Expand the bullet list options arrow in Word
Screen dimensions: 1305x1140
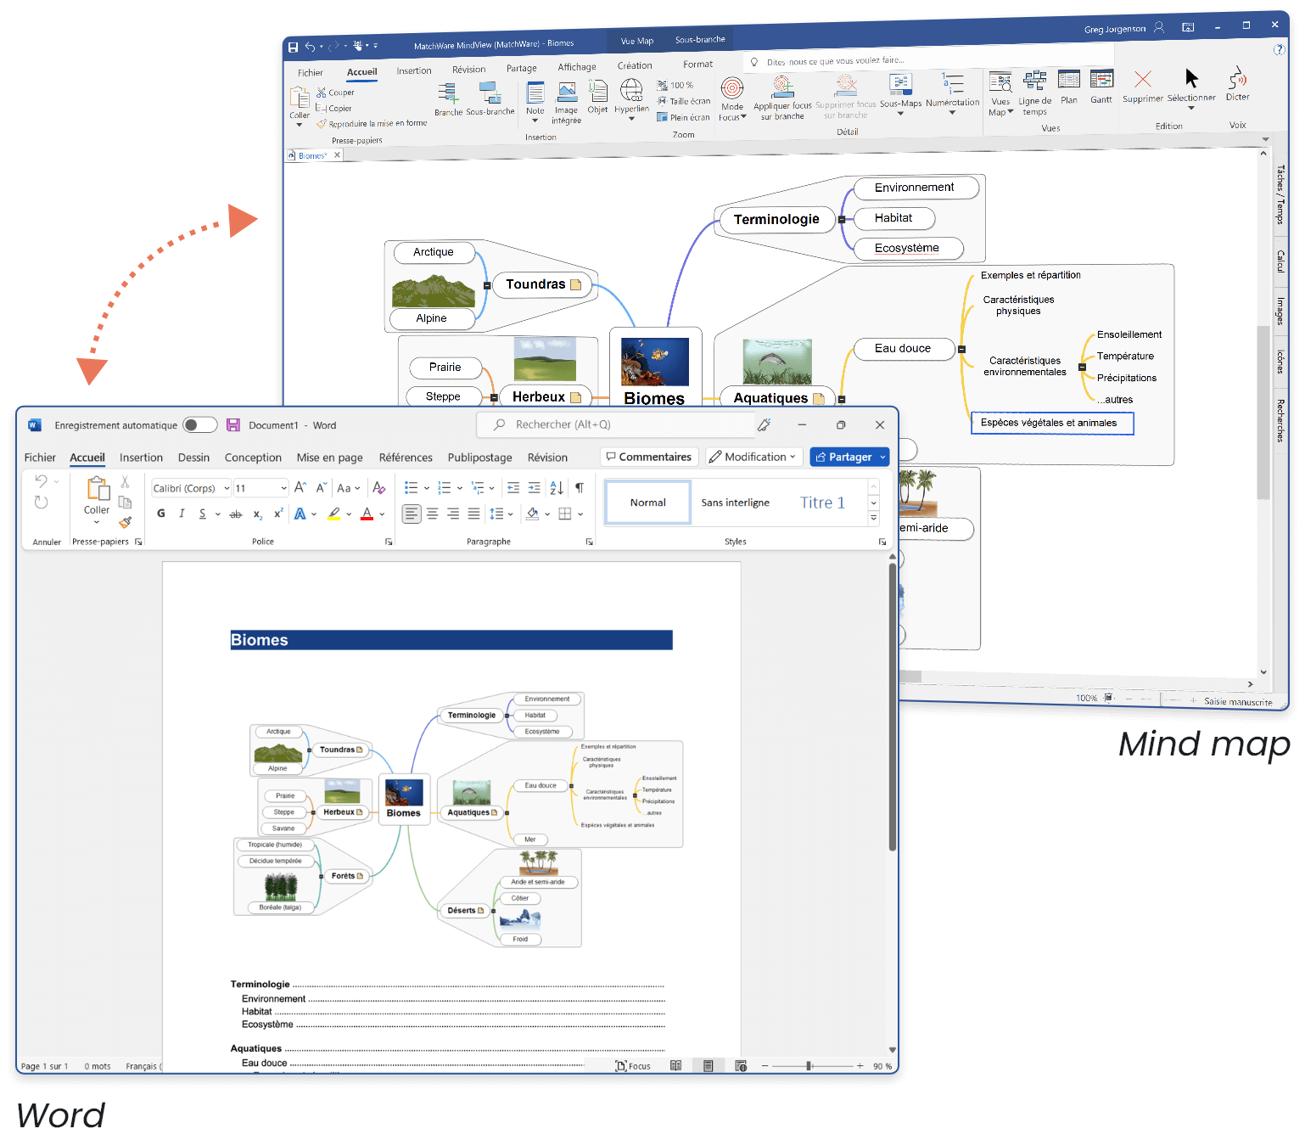tap(426, 488)
